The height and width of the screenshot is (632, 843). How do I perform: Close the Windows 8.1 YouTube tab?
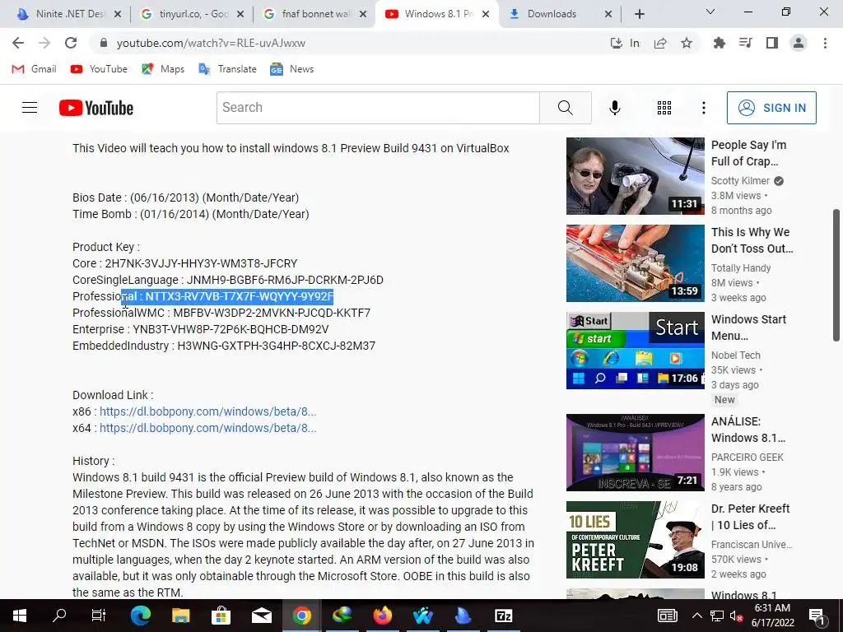(x=486, y=14)
